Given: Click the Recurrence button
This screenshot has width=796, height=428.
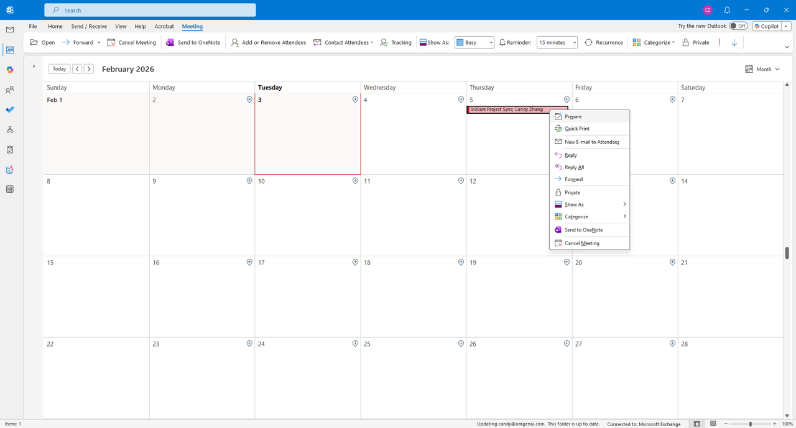Looking at the screenshot, I should 603,42.
